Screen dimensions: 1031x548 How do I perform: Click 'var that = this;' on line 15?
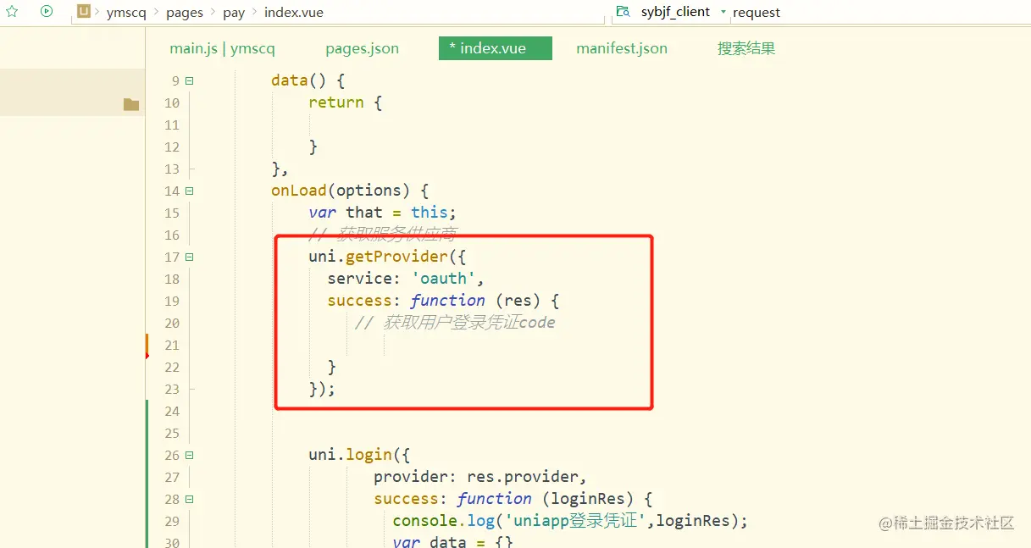[383, 213]
